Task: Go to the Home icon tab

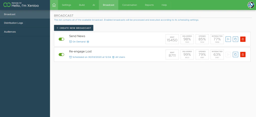Action: click(54, 5)
